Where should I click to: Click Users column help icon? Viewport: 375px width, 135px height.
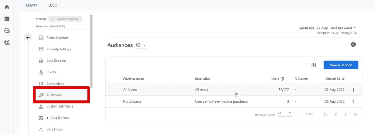(x=282, y=78)
